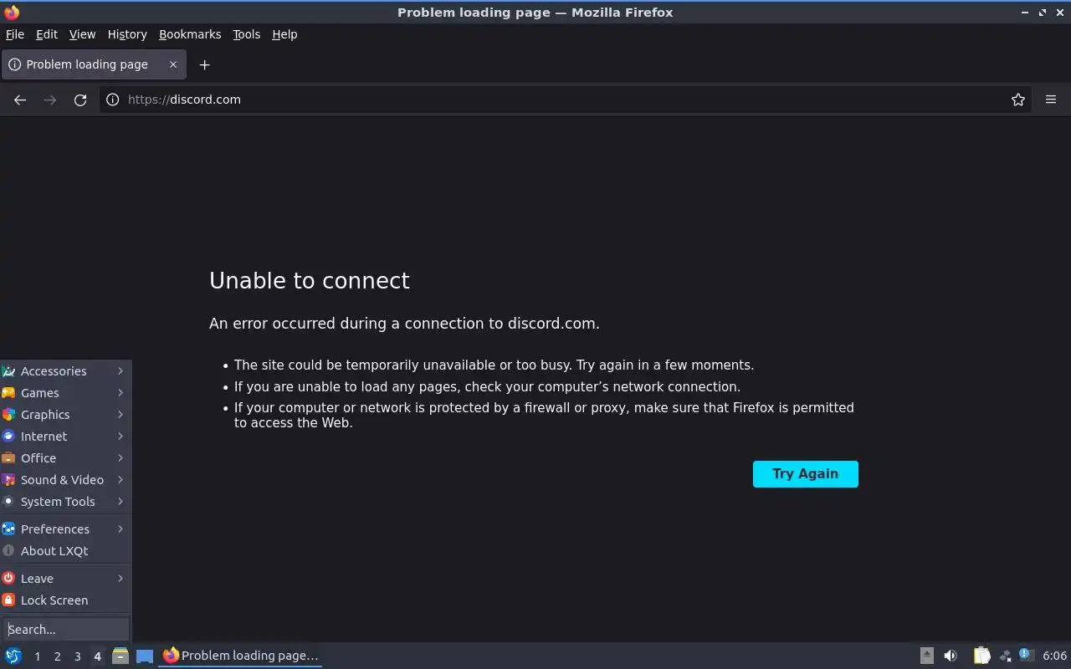
Task: Click the Firefox taskbar window button
Action: pyautogui.click(x=240, y=656)
